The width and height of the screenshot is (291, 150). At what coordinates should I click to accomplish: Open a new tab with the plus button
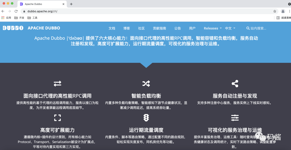71,4
